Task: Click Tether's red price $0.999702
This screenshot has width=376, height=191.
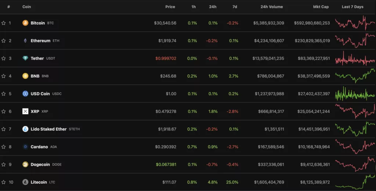Action: 166,58
